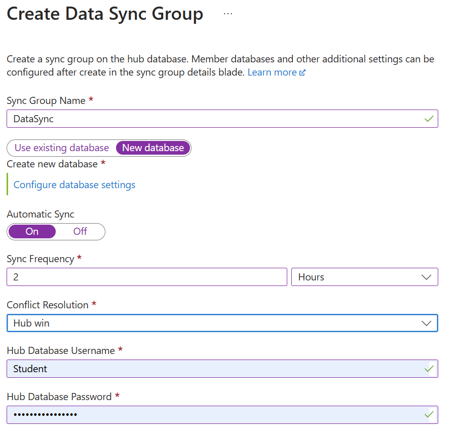The height and width of the screenshot is (429, 458).
Task: Open the ellipsis menu beside the page title
Action: pos(227,14)
